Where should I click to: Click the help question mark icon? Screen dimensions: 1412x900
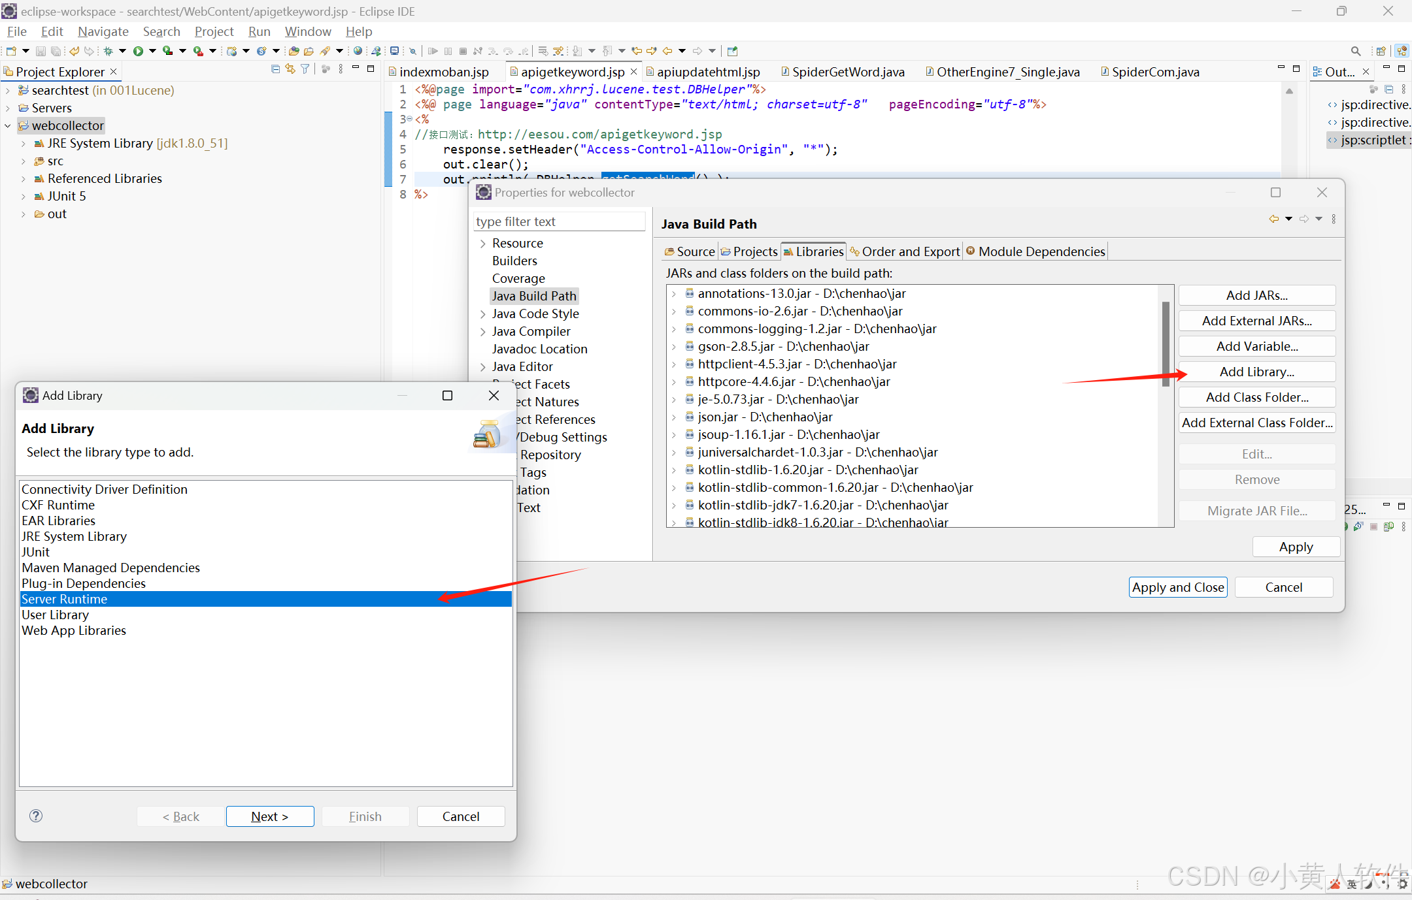pos(36,816)
